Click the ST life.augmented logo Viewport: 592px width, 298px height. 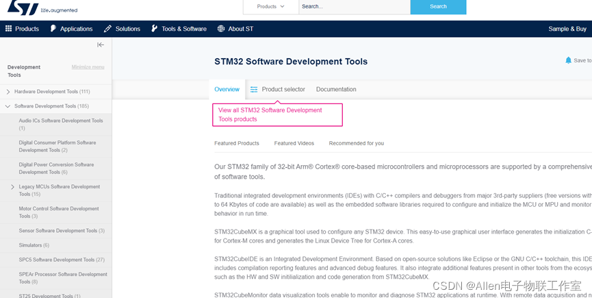(42, 7)
